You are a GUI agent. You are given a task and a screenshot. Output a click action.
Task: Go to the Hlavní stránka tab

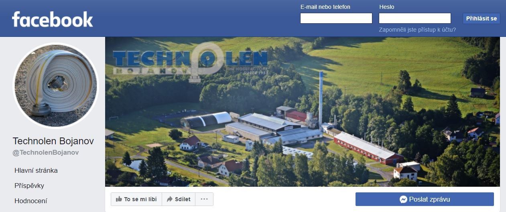36,170
